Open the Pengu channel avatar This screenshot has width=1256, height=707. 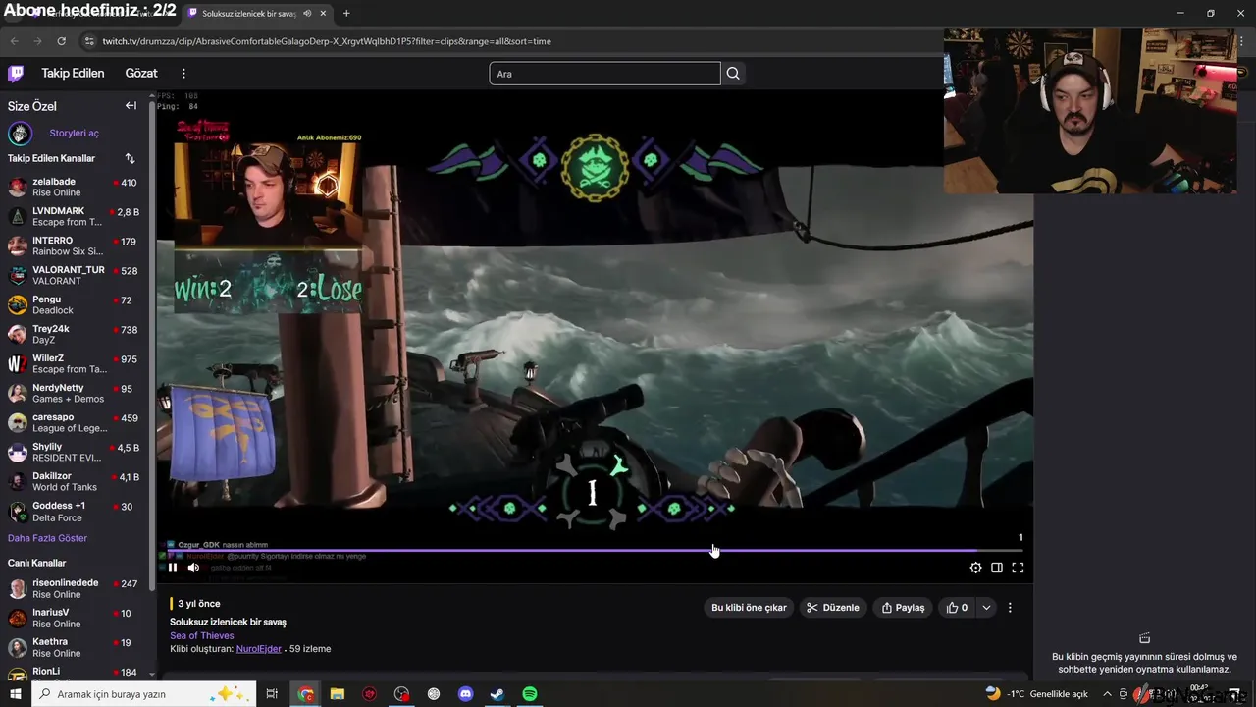17,305
